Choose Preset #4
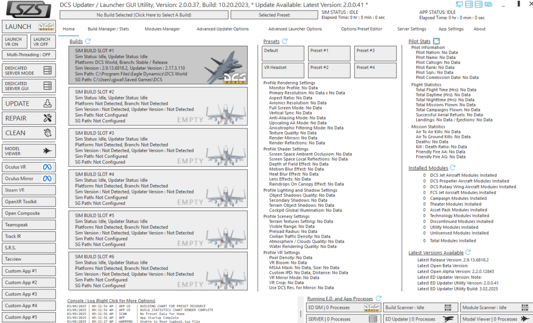This screenshot has height=323, width=533. (x=375, y=70)
